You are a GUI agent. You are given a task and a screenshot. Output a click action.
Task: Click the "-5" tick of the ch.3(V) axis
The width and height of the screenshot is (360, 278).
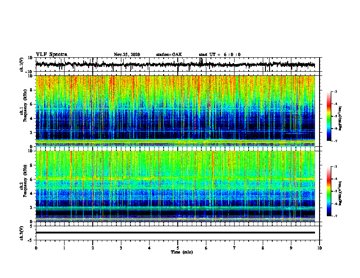[30, 240]
